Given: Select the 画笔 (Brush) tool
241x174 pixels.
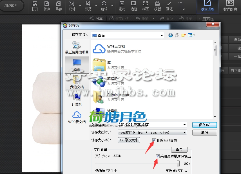Looking at the screenshot, I should (169, 6).
